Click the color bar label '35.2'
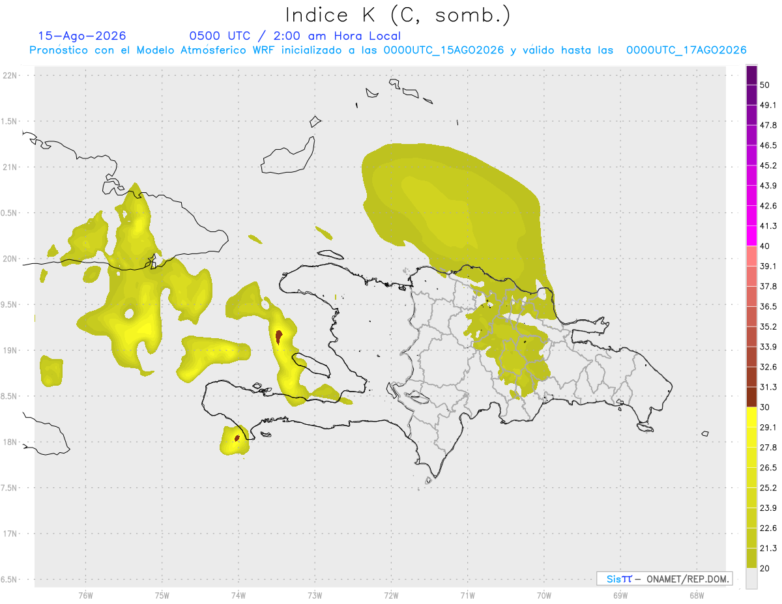This screenshot has height=604, width=782. tap(768, 326)
